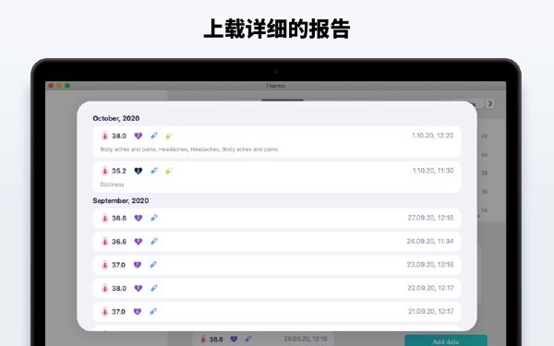Click syringe icon in background 20.09.20 row
Viewport: 554px width, 346px height.
coord(248,339)
